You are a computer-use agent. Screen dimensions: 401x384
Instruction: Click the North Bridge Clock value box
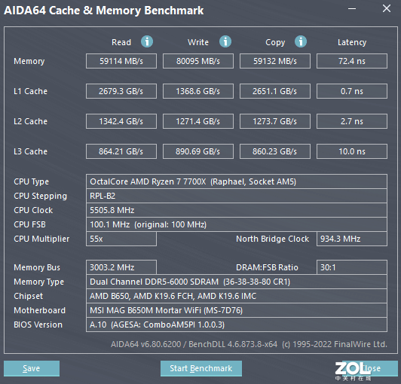pos(352,239)
